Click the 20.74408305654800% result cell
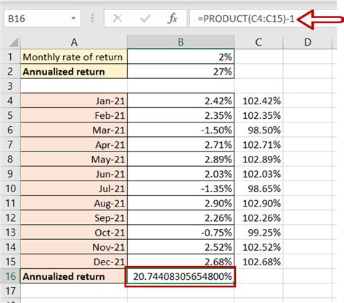344x303 pixels. click(x=180, y=276)
